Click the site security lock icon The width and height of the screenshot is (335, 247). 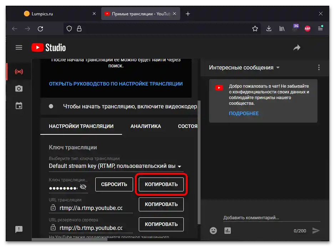[x=79, y=29]
